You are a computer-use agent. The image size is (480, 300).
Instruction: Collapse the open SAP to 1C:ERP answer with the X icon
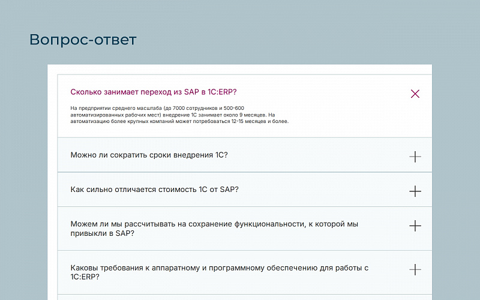coord(415,94)
